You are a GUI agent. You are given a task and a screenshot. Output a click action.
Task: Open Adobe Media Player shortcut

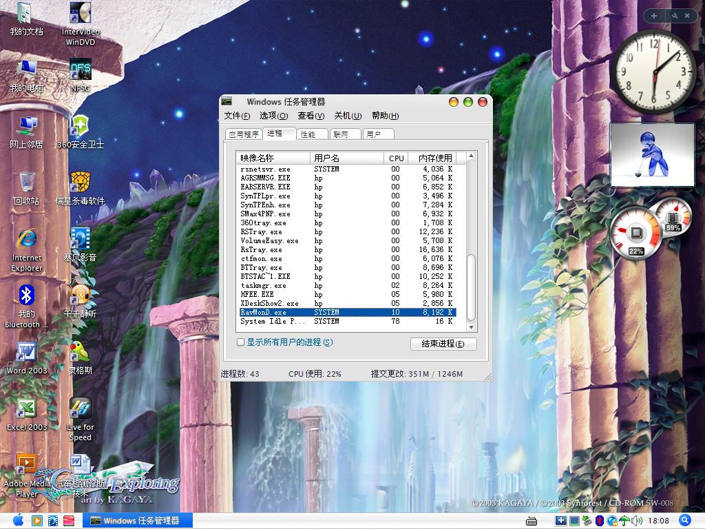click(x=27, y=477)
